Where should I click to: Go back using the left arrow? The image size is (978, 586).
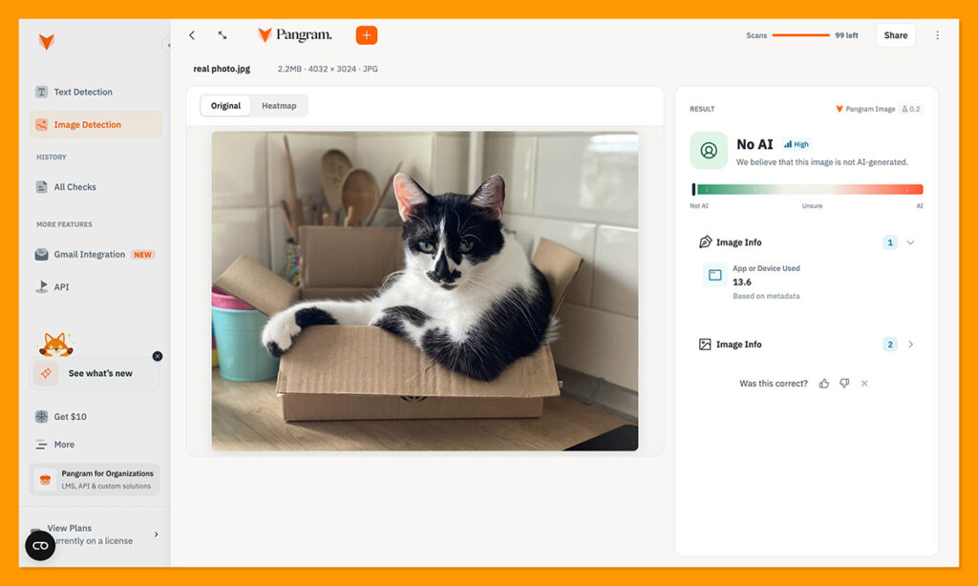(192, 35)
